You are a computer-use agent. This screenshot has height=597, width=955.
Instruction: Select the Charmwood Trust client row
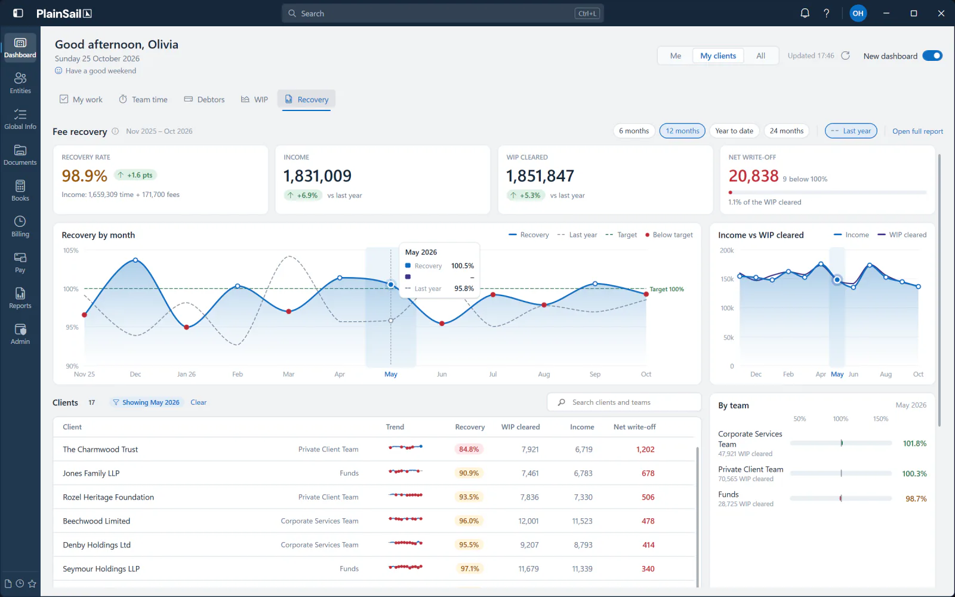pyautogui.click(x=374, y=449)
